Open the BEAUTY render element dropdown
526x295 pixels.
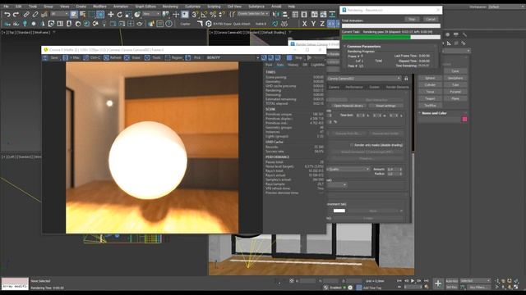[x=233, y=58]
